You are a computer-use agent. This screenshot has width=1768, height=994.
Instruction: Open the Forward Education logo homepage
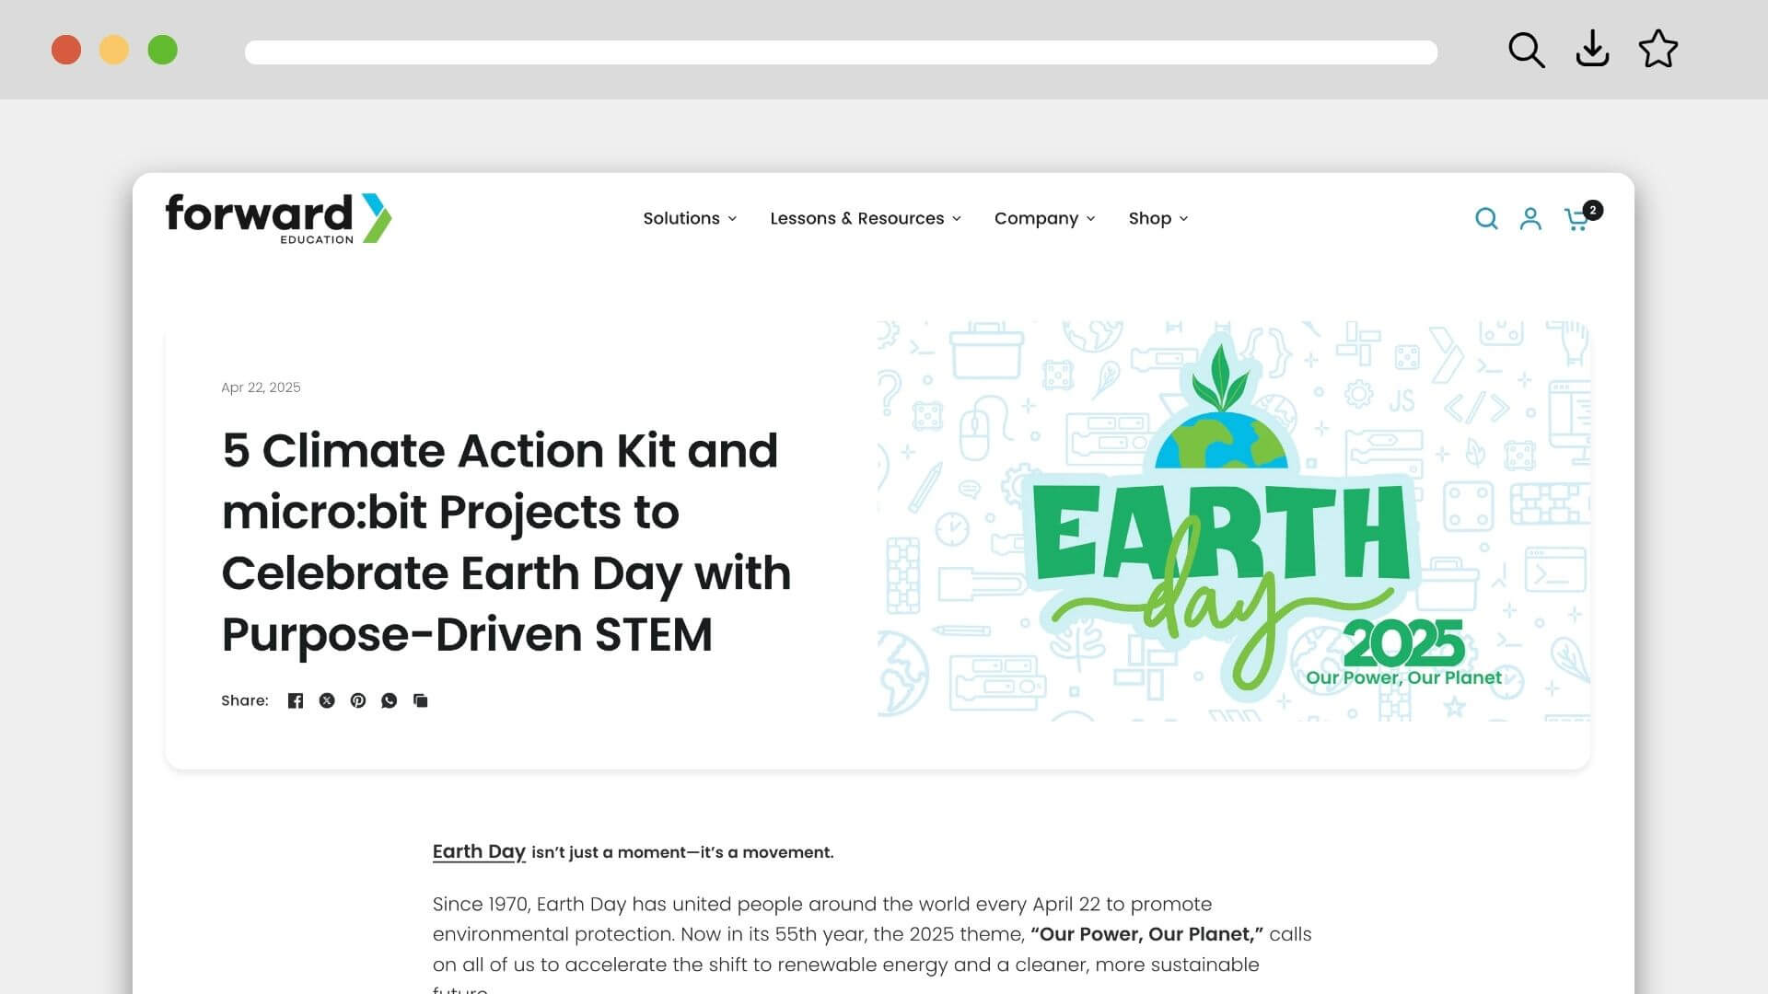[x=278, y=218]
